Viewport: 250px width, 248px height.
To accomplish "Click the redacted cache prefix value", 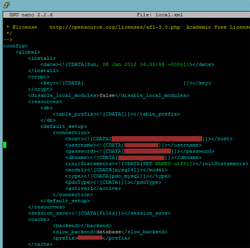I will [x=90, y=238].
